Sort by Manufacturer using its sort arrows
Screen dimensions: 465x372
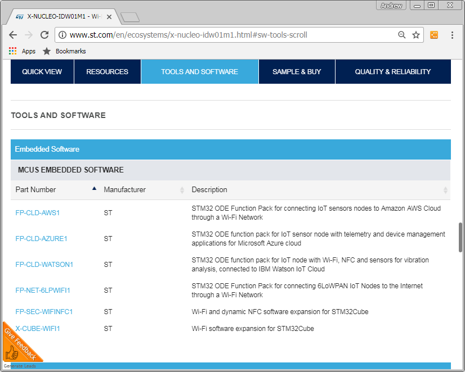point(182,190)
